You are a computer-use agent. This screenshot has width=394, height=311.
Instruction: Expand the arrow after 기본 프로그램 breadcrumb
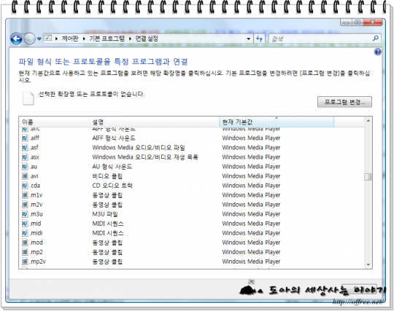tap(130, 39)
